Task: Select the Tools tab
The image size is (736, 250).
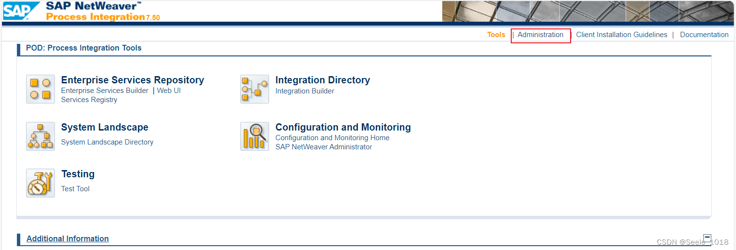Action: 496,35
